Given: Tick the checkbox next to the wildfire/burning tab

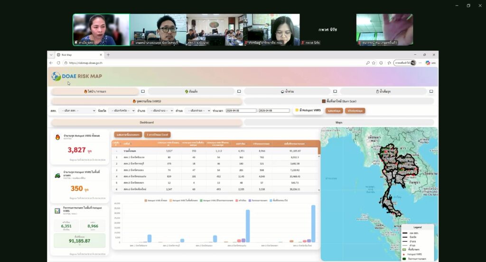Looking at the screenshot, I should [x=143, y=91].
